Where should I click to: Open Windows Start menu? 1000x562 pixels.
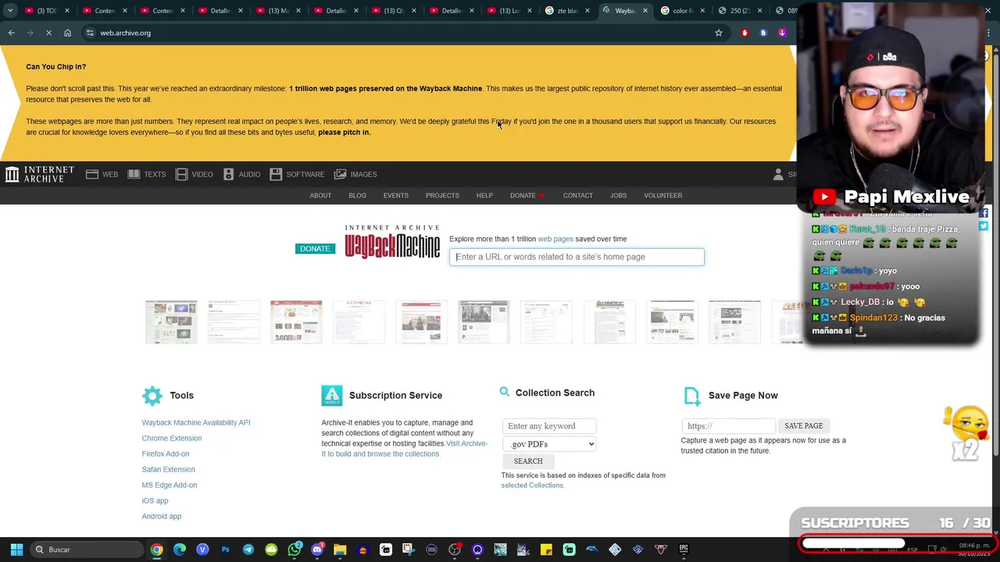(16, 550)
